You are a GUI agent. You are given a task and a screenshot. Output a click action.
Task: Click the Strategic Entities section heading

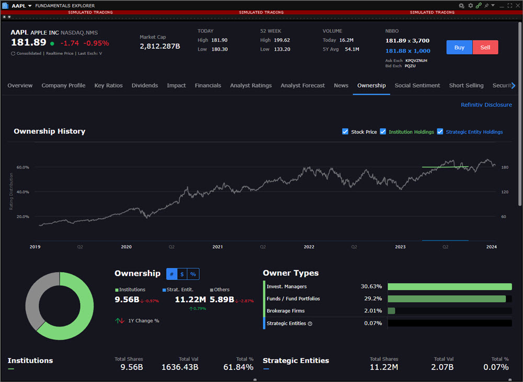pyautogui.click(x=296, y=361)
